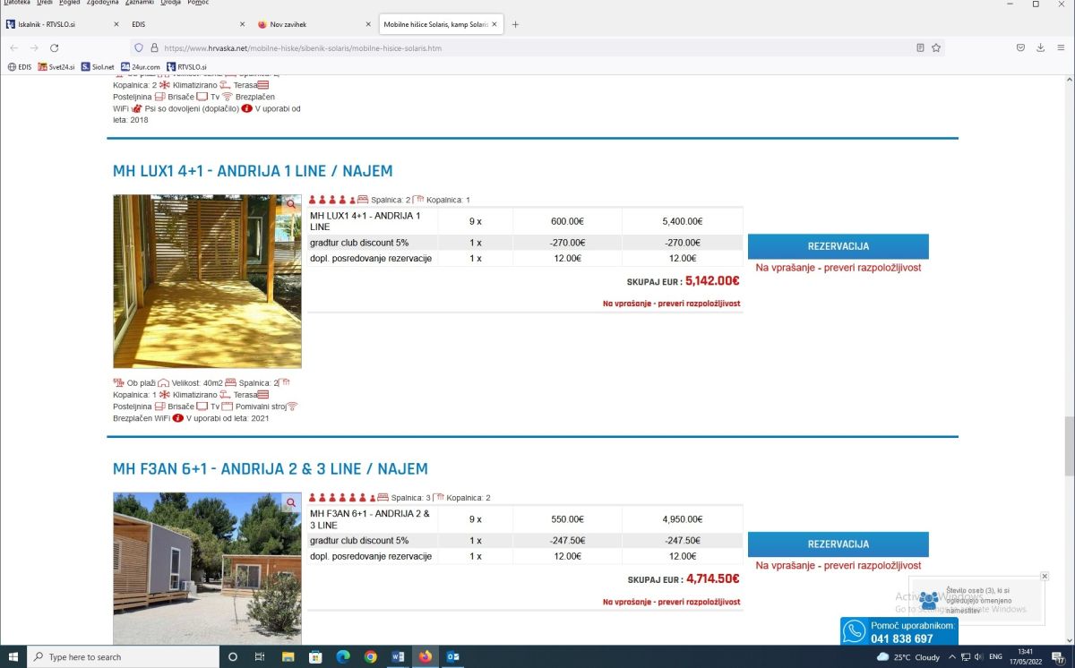1075x668 pixels.
Task: Reload the current page
Action: (55, 47)
